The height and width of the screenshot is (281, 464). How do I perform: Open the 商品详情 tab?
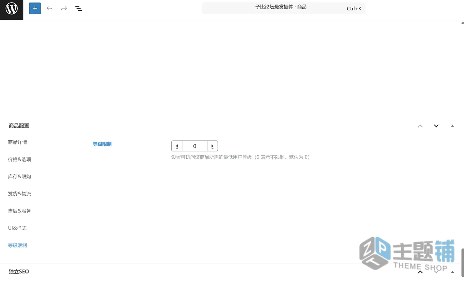tap(17, 142)
